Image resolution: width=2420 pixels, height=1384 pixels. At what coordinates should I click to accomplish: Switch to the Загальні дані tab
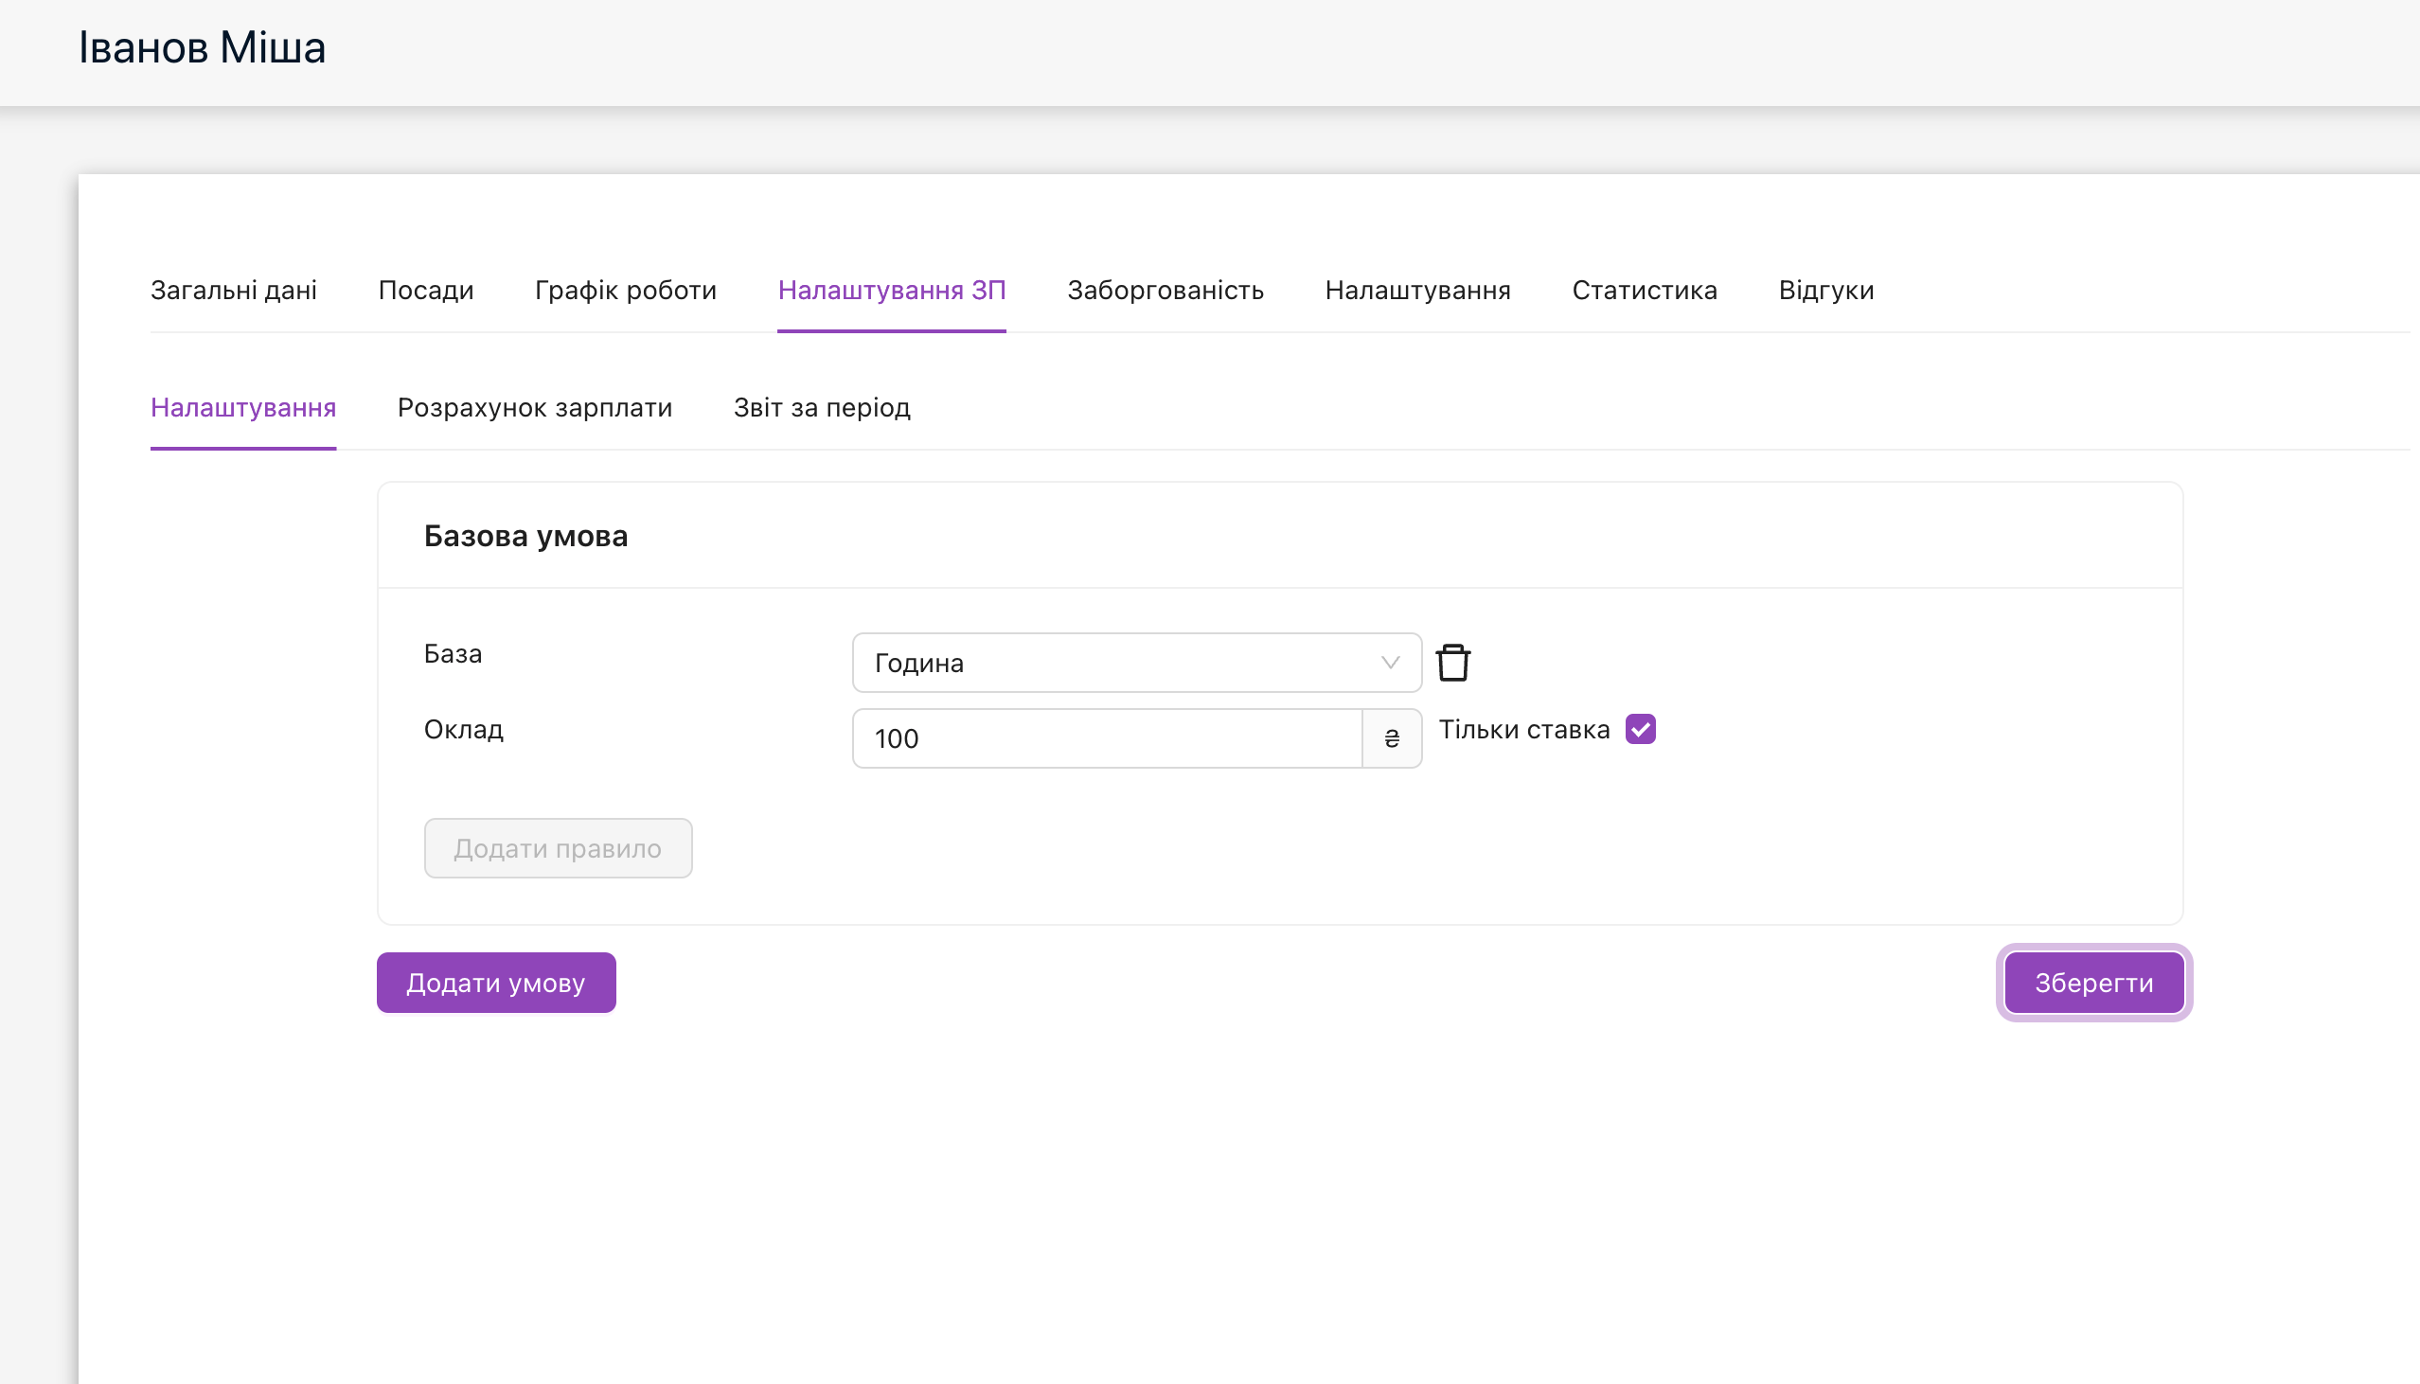click(234, 290)
